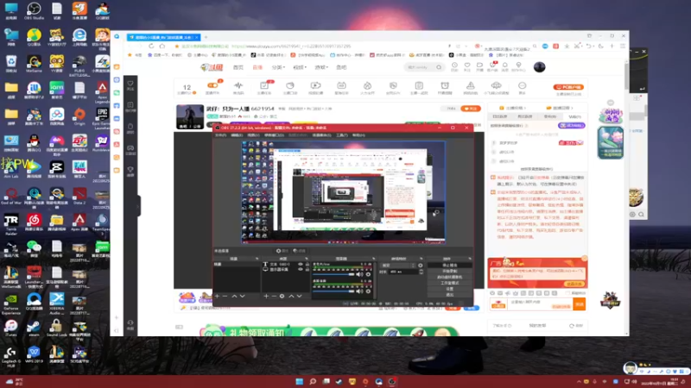Viewport: 691px width, 388px height.
Task: Move the OBS scene up
Action: point(234,296)
